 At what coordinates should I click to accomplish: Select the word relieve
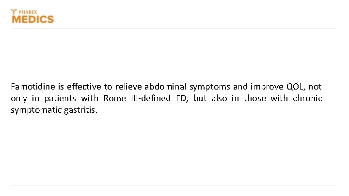(128, 87)
